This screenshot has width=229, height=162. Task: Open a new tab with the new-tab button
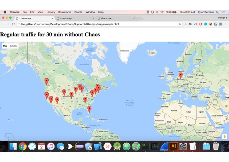coord(140,18)
